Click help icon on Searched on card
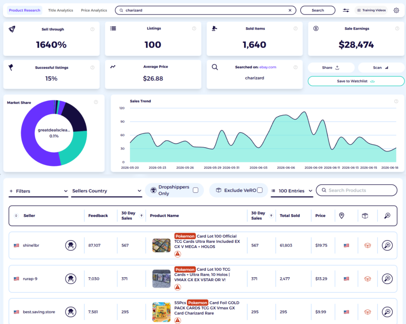Viewport: 406px width, 324px height. tap(295, 67)
